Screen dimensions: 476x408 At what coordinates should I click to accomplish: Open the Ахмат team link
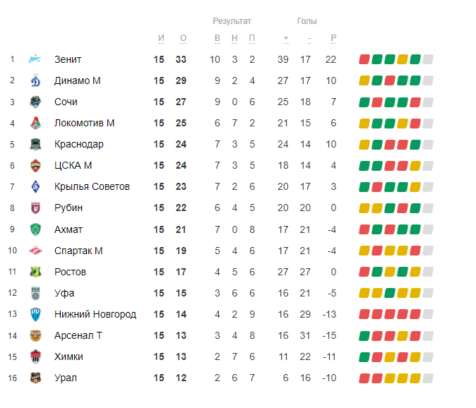[x=69, y=229]
